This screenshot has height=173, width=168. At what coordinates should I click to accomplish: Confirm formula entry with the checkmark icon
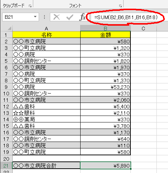tap(70, 17)
